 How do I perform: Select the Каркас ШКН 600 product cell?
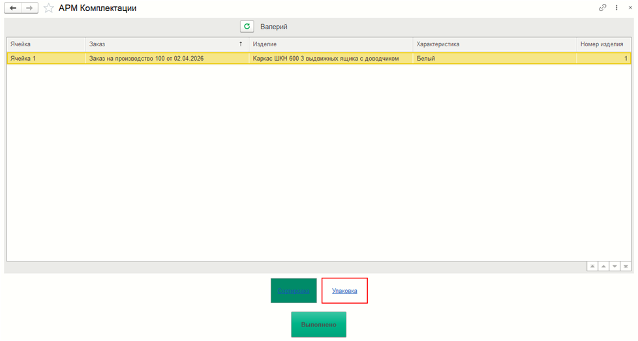331,59
